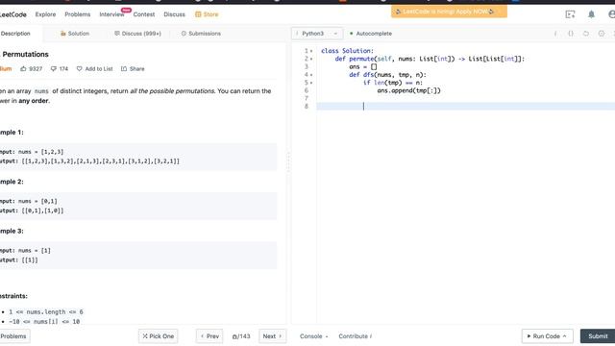Click the code format braces icon
Screen dimensions: 615x346
click(x=571, y=34)
